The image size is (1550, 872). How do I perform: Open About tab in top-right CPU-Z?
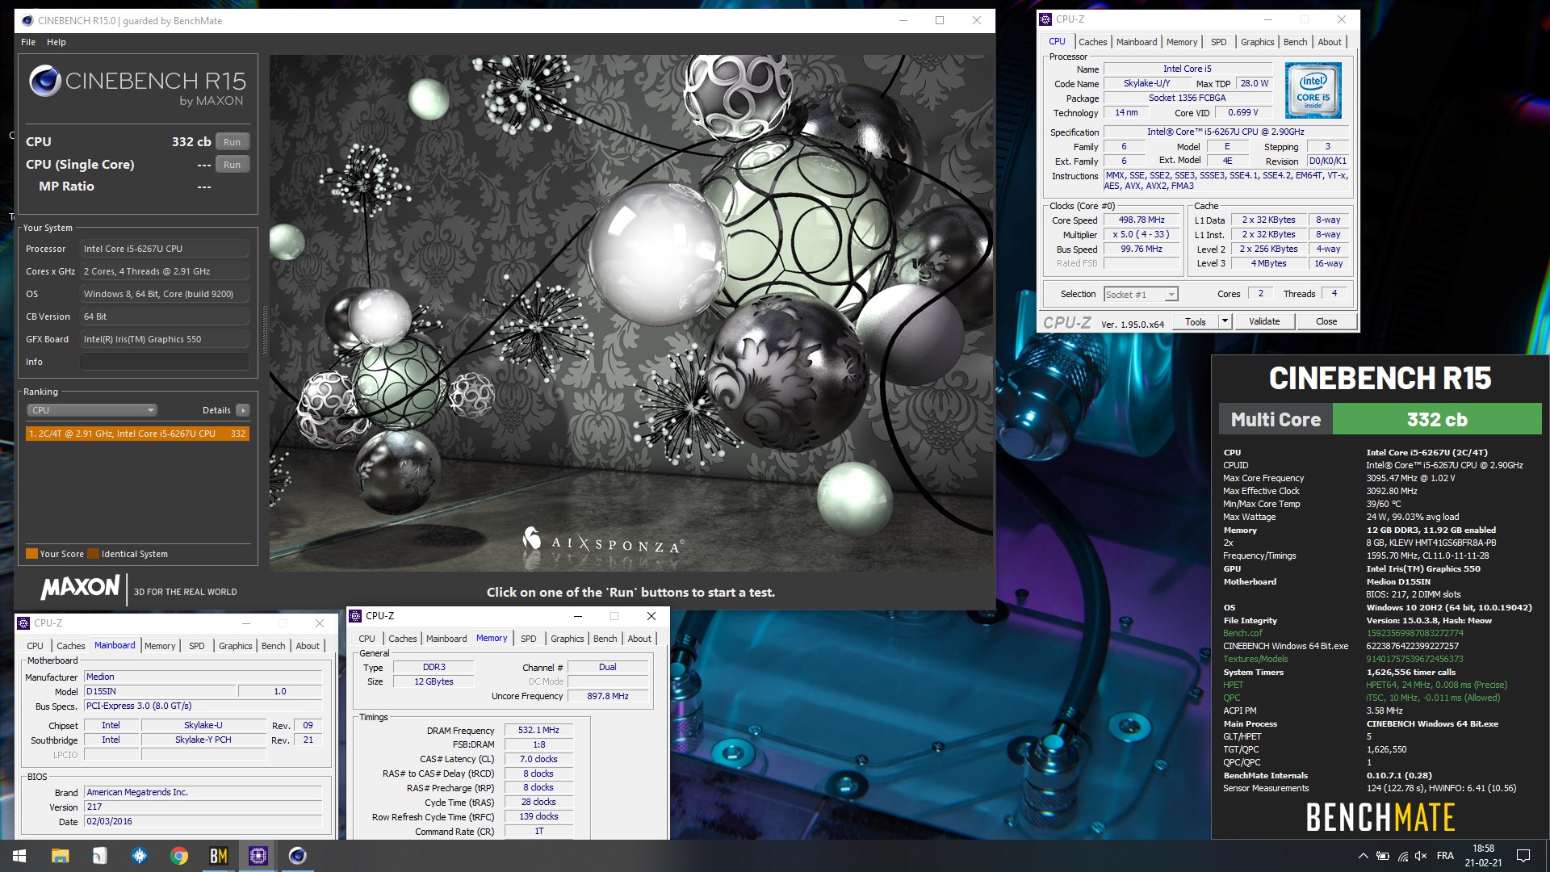[x=1330, y=42]
